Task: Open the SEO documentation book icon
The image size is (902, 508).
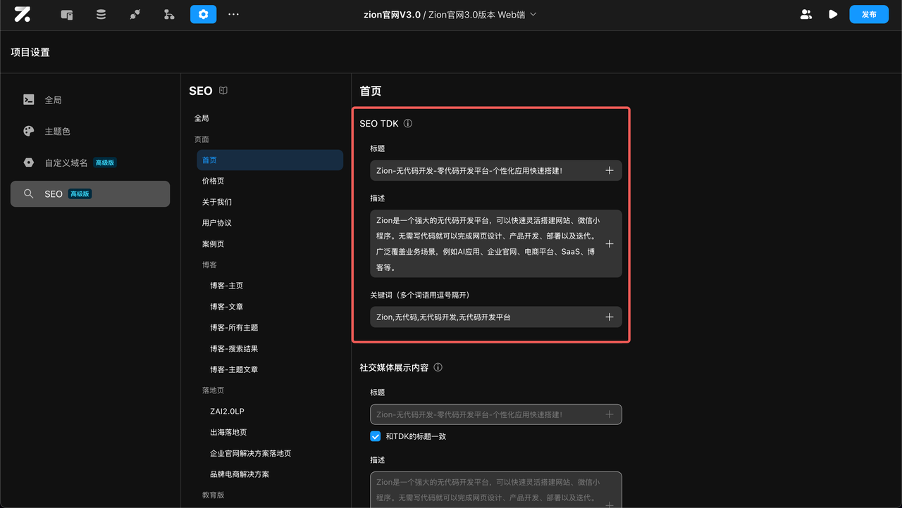Action: pos(223,91)
